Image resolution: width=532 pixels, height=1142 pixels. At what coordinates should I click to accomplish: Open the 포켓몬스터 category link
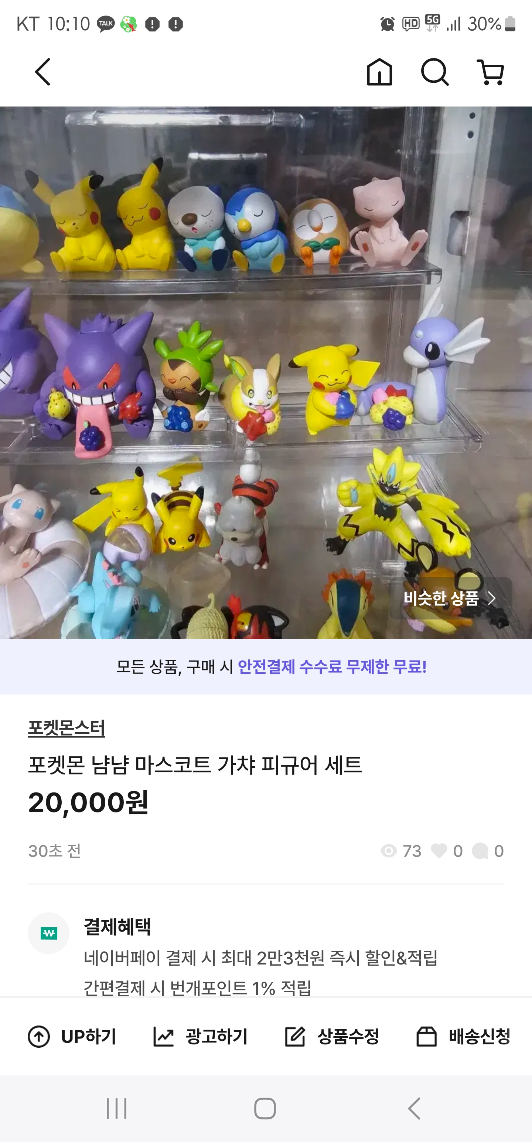pos(66,728)
